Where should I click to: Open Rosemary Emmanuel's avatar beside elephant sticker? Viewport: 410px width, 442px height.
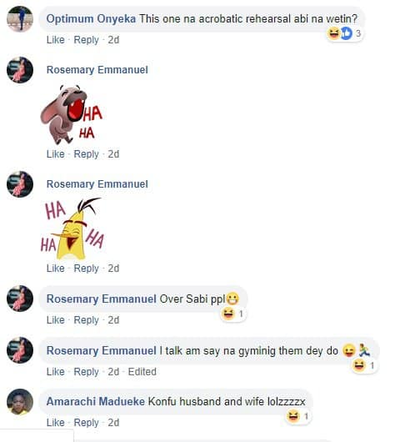coord(20,70)
